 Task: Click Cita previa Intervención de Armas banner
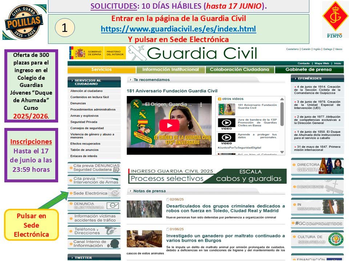coord(94,180)
